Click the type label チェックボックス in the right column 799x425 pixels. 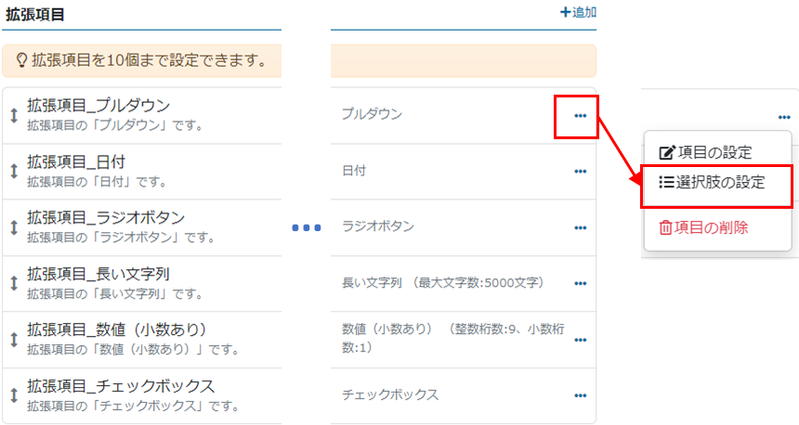coord(390,394)
